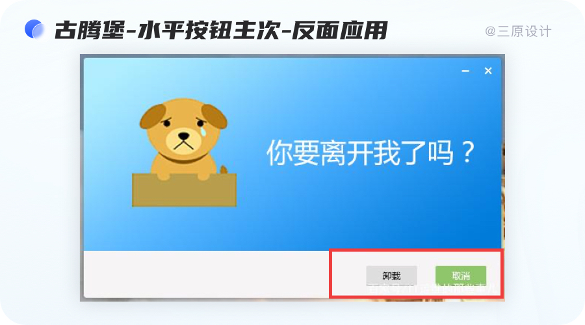Screen dimensions: 585x325
Task: Close the uninstall dialog with the X
Action: [x=488, y=71]
